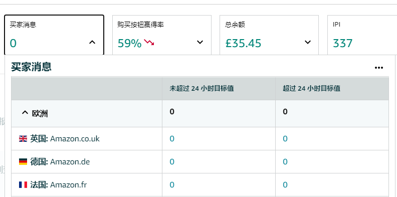
Task: Click the France flag icon
Action: (23, 185)
